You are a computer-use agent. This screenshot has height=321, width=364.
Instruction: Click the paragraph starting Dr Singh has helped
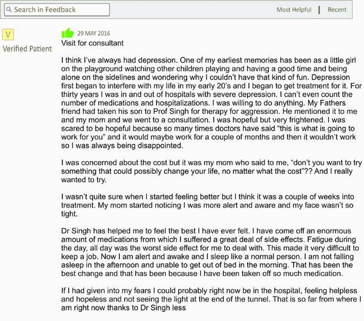(210, 252)
